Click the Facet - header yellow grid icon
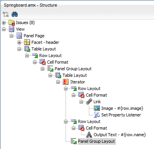The height and width of the screenshot is (149, 154). click(x=27, y=42)
